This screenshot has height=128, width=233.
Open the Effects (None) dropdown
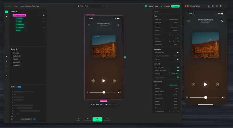pyautogui.click(x=175, y=30)
